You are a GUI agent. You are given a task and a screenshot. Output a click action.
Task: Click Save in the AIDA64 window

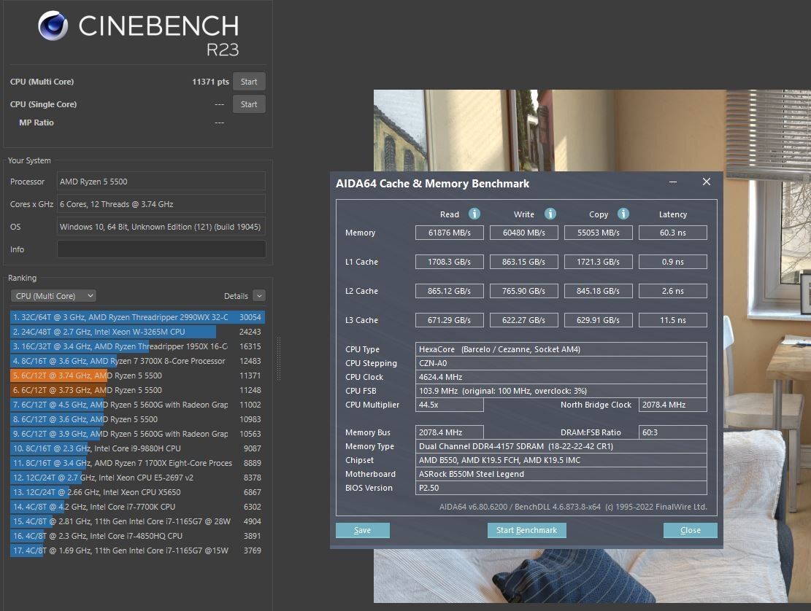pyautogui.click(x=363, y=530)
